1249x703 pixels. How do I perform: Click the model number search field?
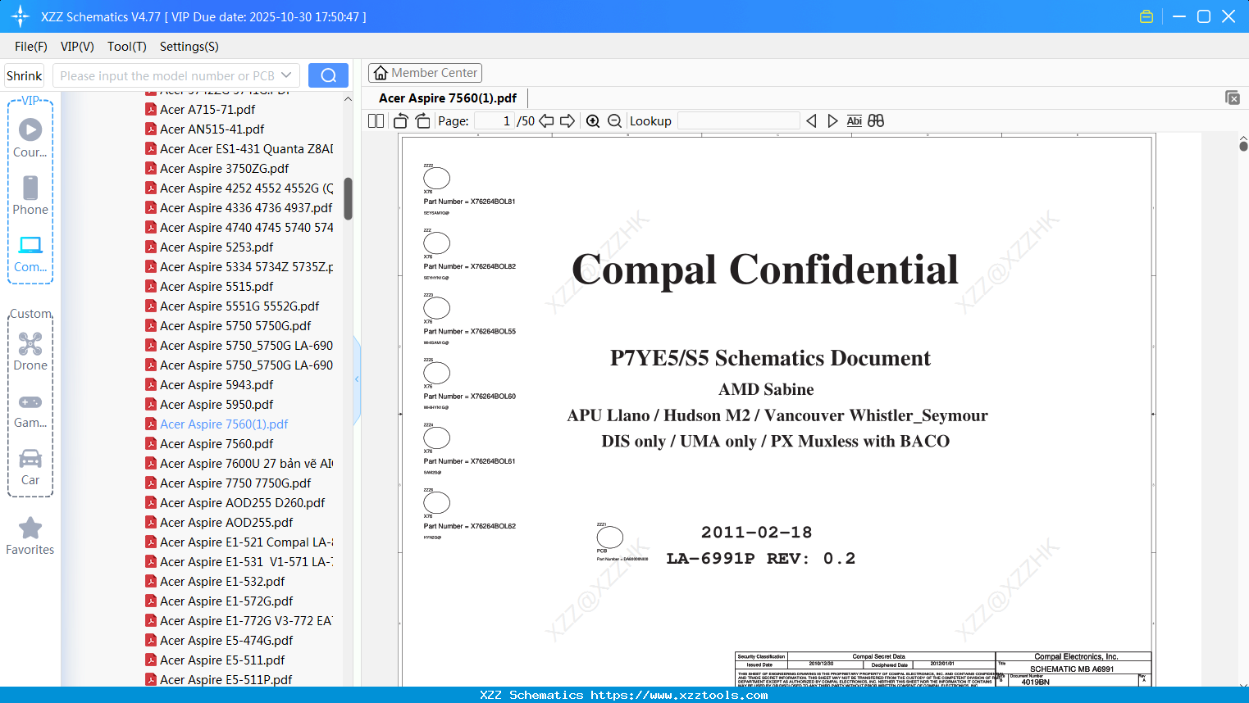[166, 75]
